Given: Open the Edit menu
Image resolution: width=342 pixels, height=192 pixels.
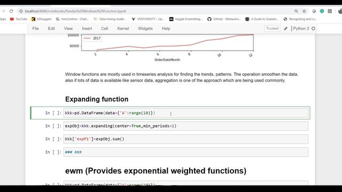Looking at the screenshot, I should click(x=51, y=28).
